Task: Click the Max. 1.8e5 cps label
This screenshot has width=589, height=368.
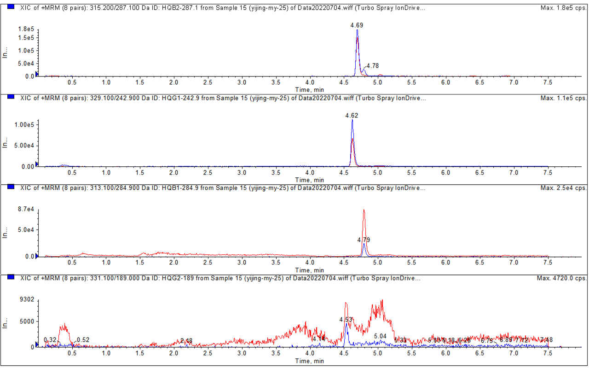Action: coord(564,8)
